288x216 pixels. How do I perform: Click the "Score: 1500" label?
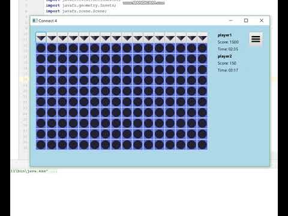tap(228, 42)
